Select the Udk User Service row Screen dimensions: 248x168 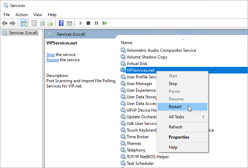141,123
